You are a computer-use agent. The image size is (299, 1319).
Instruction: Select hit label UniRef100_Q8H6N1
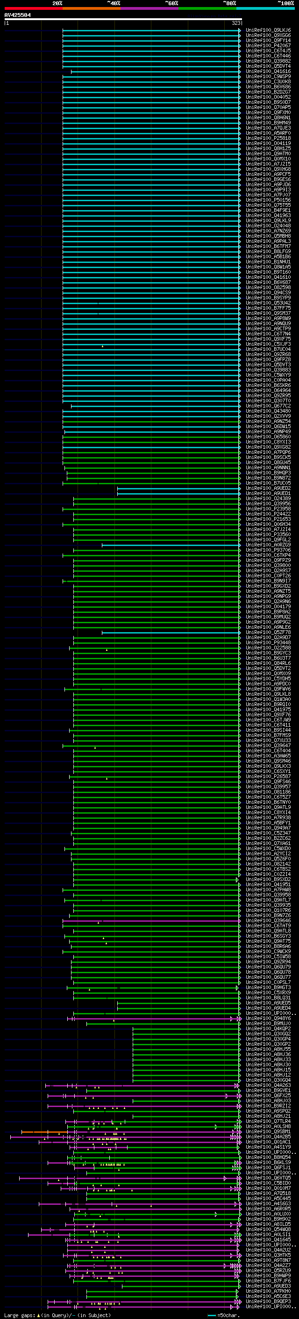(x=268, y=118)
